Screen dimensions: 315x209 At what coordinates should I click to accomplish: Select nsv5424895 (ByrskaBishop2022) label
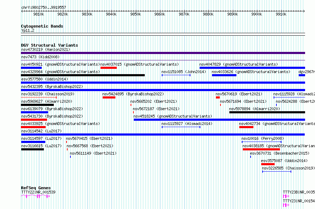point(133,94)
